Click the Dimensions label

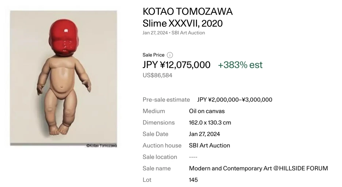point(159,123)
